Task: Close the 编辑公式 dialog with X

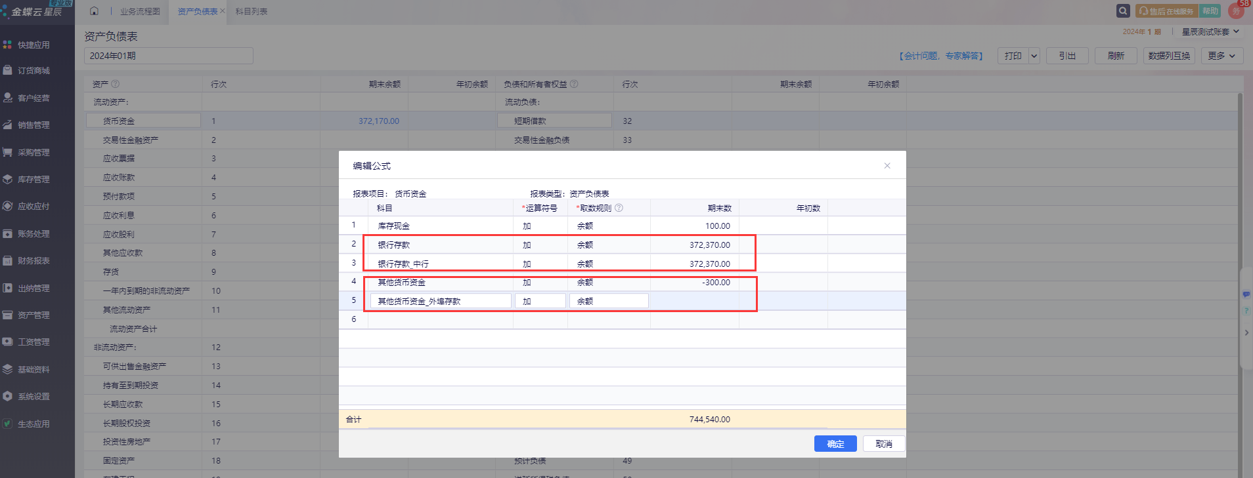Action: pyautogui.click(x=887, y=166)
